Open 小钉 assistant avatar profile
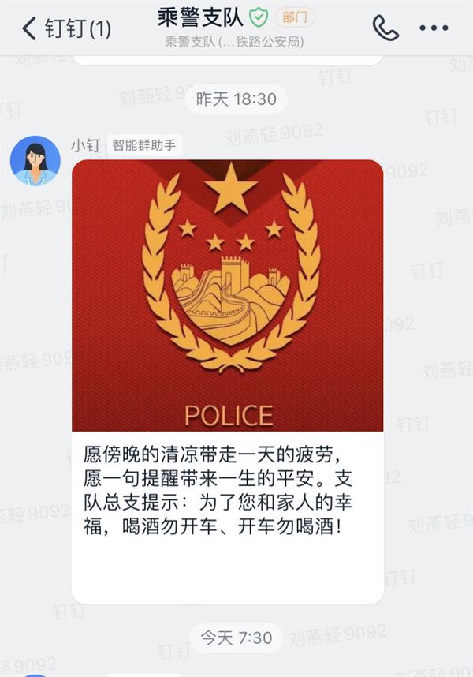Screen dimensions: 473x677 click(x=35, y=160)
